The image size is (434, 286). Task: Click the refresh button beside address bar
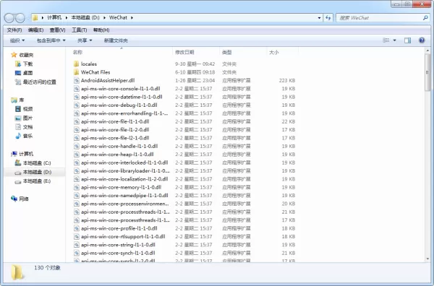328,17
